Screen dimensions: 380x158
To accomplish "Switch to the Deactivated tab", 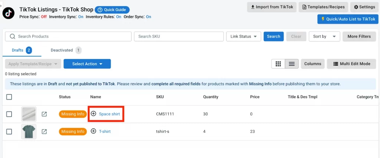I will tap(66, 50).
